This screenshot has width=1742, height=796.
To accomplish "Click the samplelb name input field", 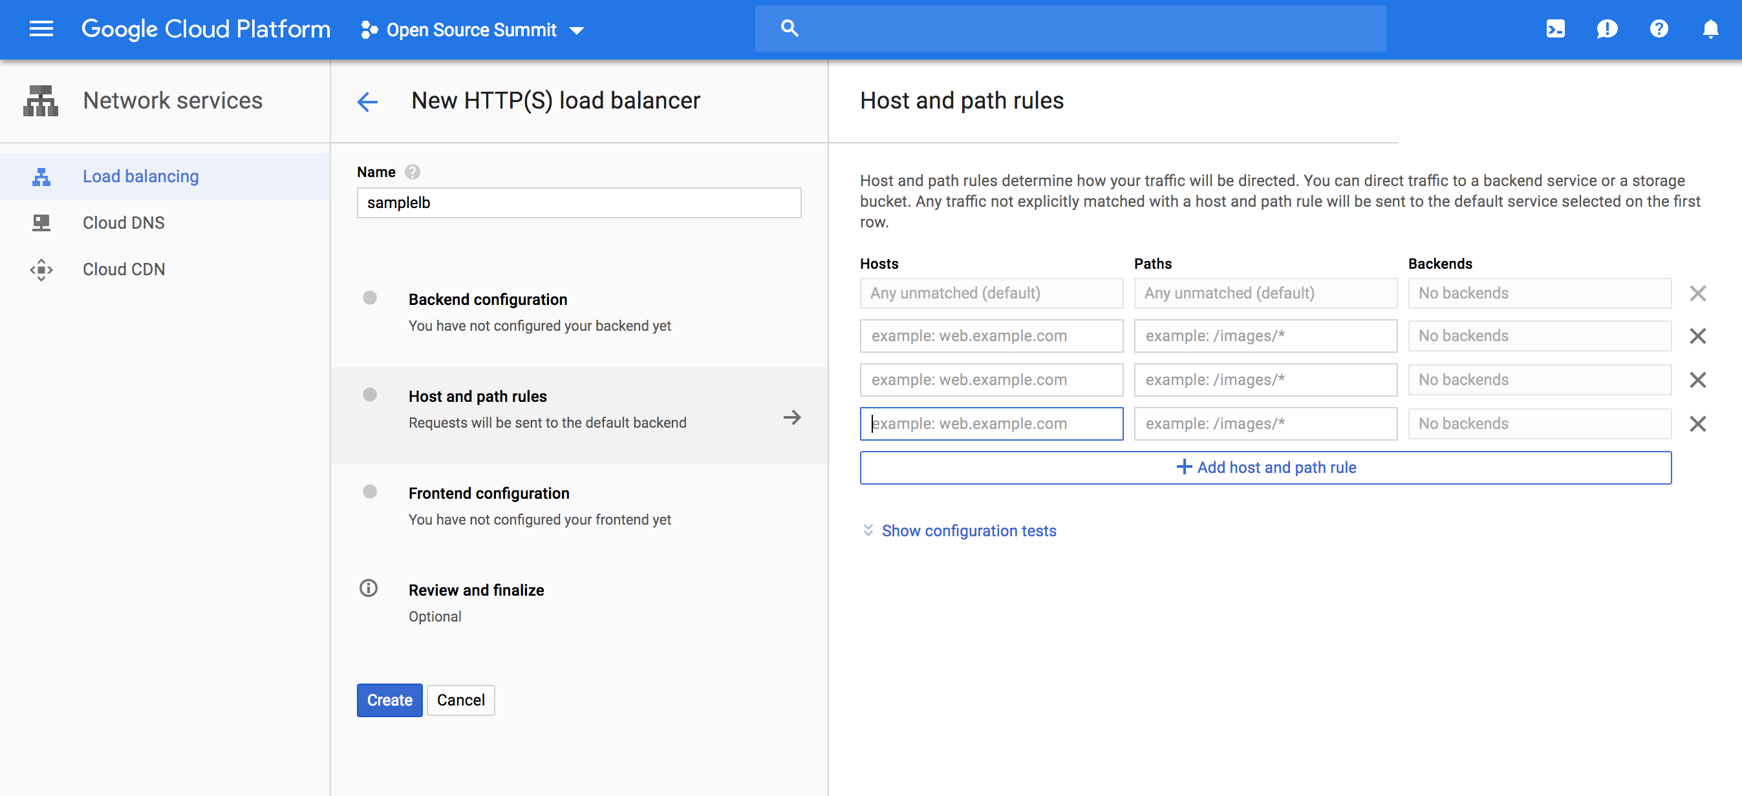I will (x=579, y=203).
